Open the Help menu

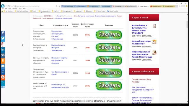coord(24,9)
